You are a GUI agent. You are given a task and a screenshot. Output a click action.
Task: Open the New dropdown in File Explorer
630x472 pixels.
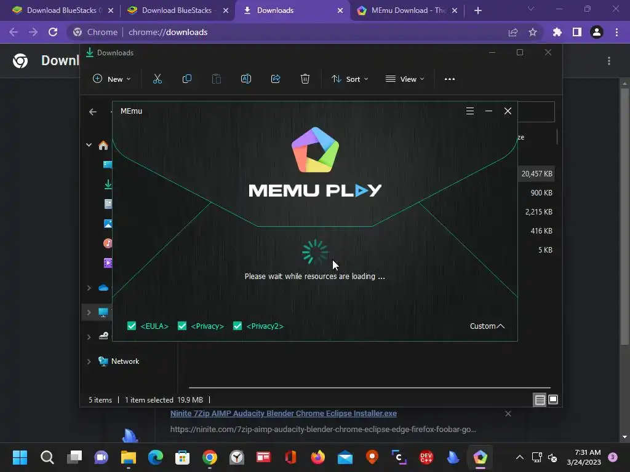click(x=112, y=79)
